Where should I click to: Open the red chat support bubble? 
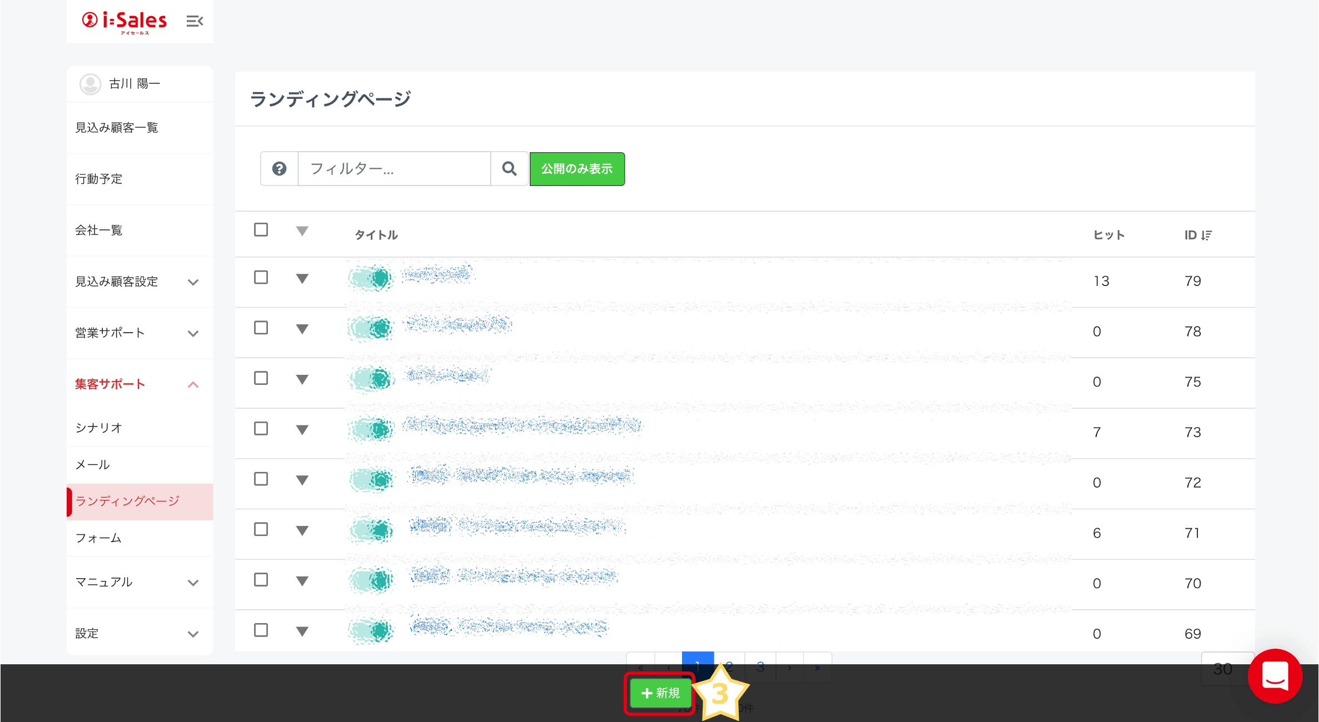point(1275,676)
